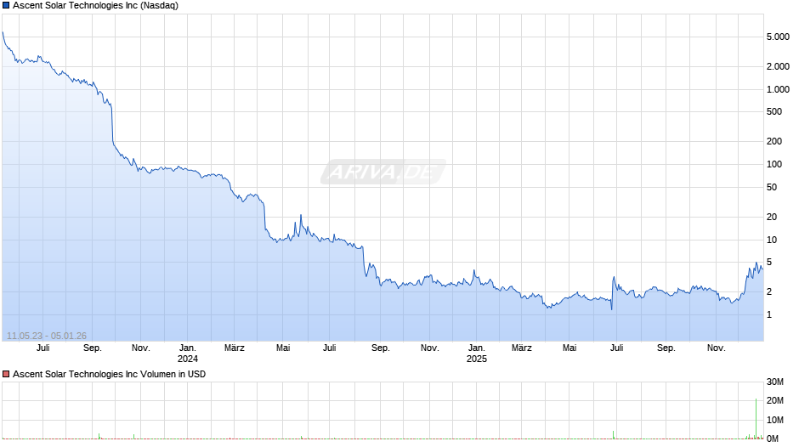Click the 'Jan. 2024' time axis label
This screenshot has height=447, width=799.
point(188,354)
